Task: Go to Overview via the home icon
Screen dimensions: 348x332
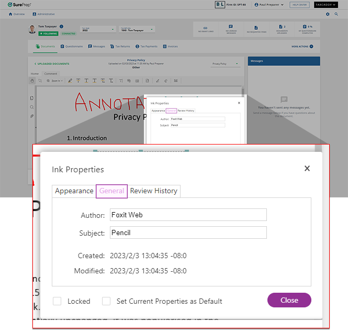Action: [x=16, y=14]
